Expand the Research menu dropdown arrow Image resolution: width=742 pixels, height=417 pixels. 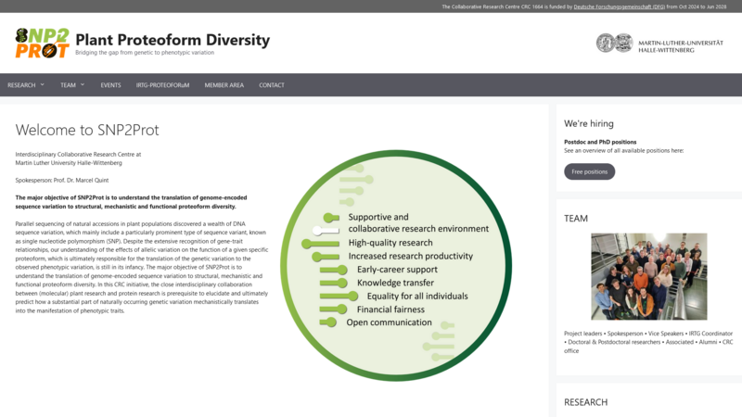(x=42, y=84)
